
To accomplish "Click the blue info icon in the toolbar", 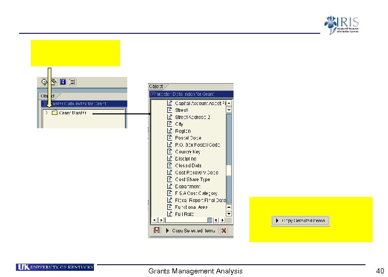I will tap(63, 82).
